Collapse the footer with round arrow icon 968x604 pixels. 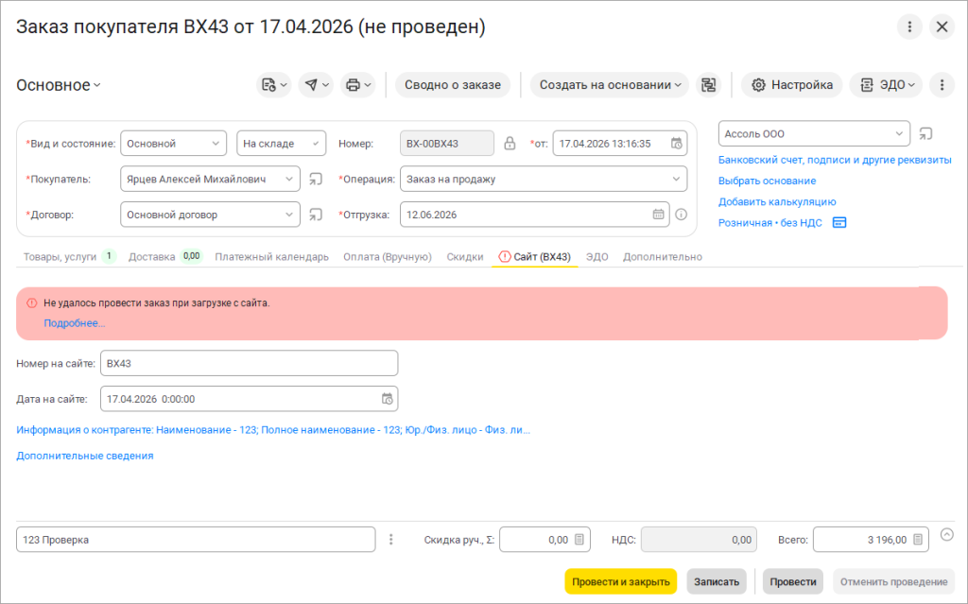coord(947,535)
